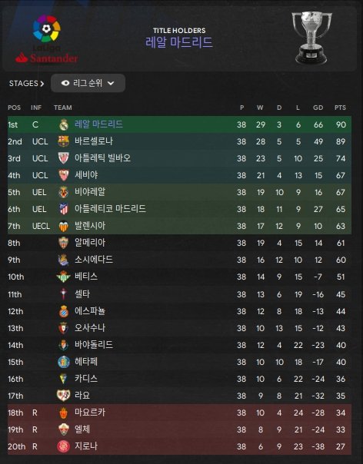
Task: Click the Real Madrid crest icon
Action: coord(64,124)
